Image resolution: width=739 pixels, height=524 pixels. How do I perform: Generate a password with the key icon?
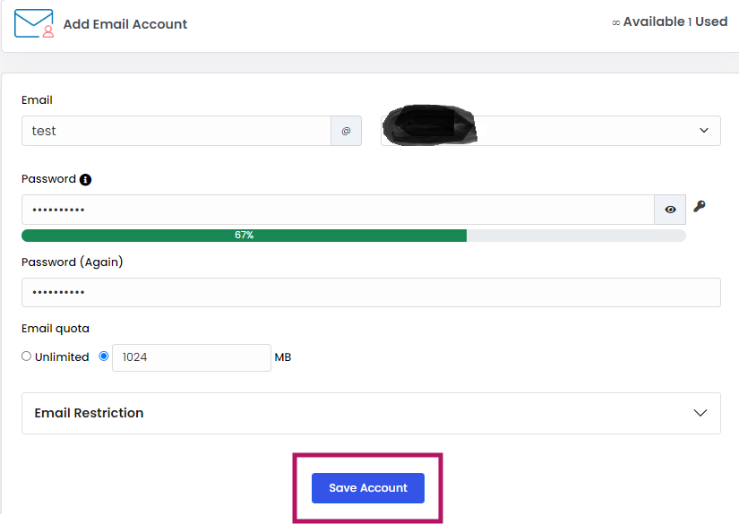[700, 207]
